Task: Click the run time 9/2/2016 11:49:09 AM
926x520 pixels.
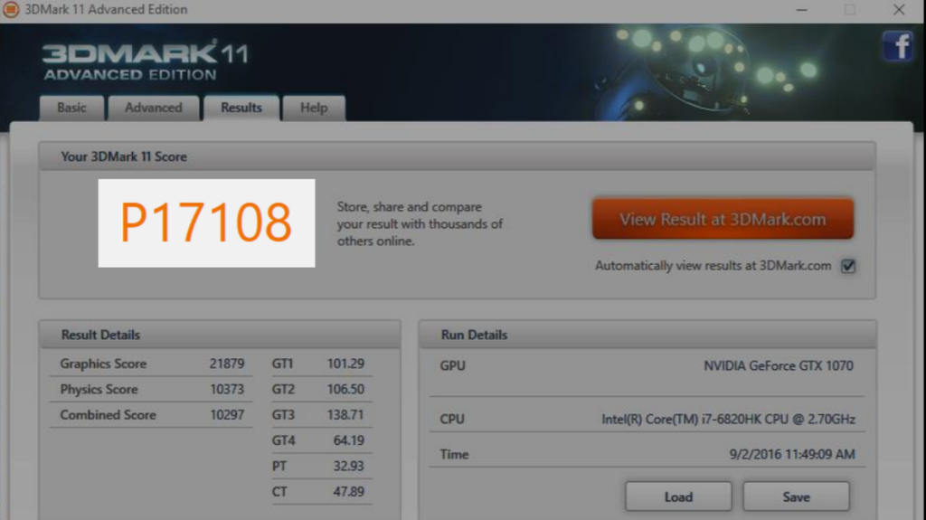Action: [x=792, y=454]
